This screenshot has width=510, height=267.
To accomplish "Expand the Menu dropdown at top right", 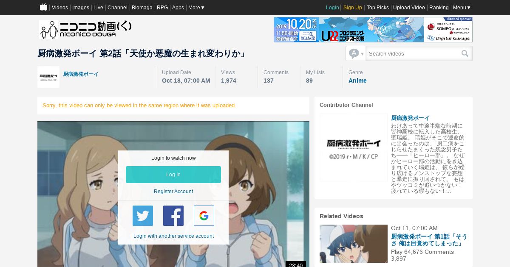I will (462, 8).
